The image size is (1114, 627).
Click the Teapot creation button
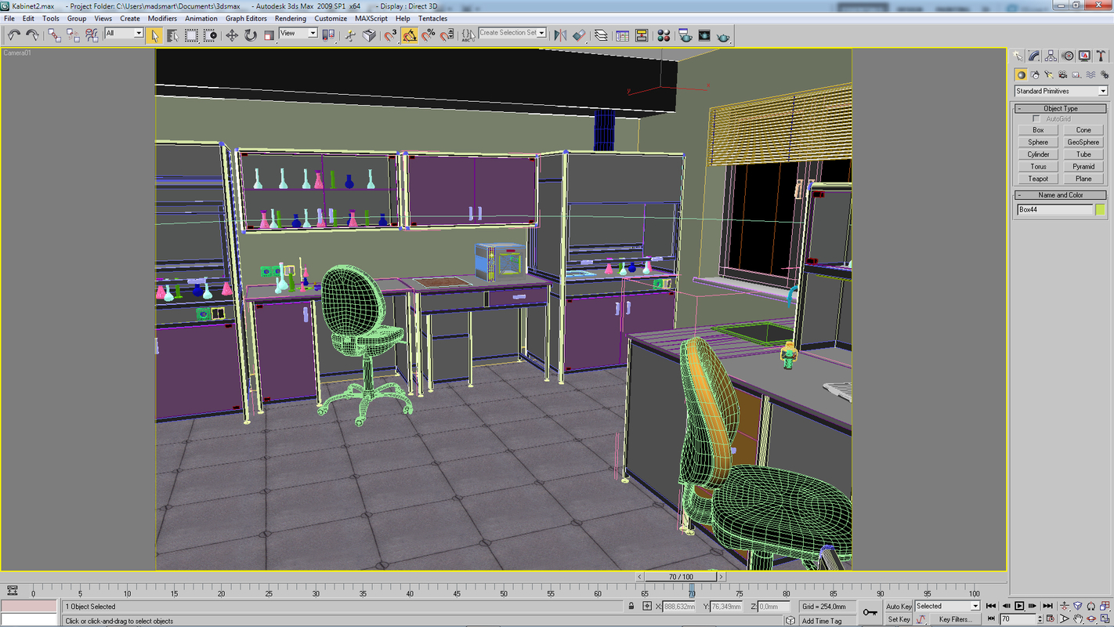(x=1037, y=178)
